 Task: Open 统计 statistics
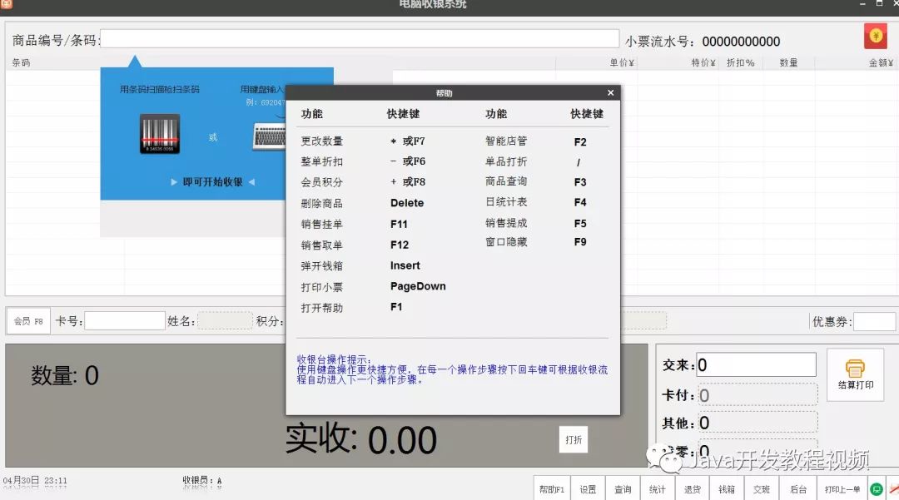point(657,489)
